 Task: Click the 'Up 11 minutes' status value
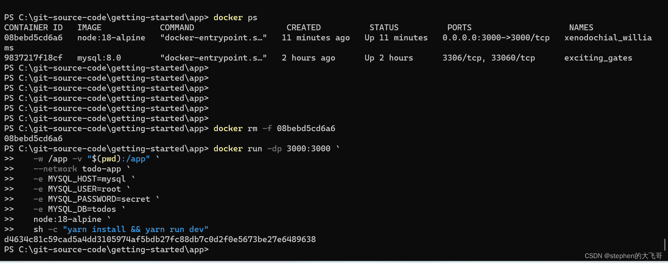[x=396, y=38]
